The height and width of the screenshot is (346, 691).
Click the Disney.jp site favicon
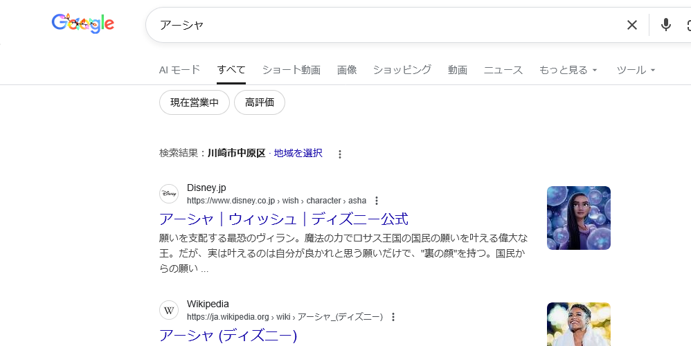coord(169,194)
